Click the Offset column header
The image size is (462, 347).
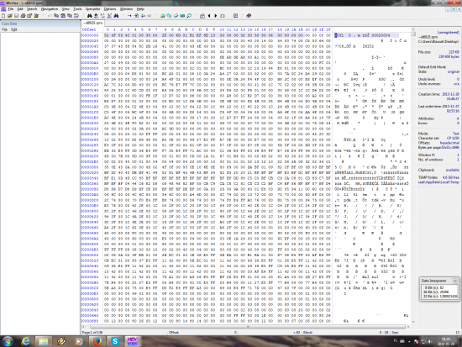[89, 29]
